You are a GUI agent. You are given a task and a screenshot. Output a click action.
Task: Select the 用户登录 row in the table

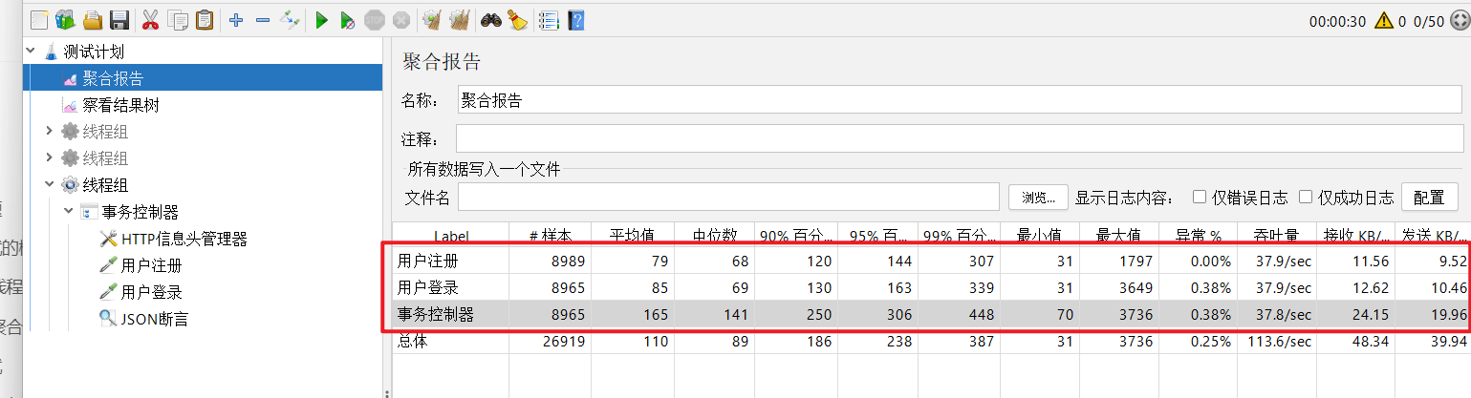pyautogui.click(x=930, y=286)
